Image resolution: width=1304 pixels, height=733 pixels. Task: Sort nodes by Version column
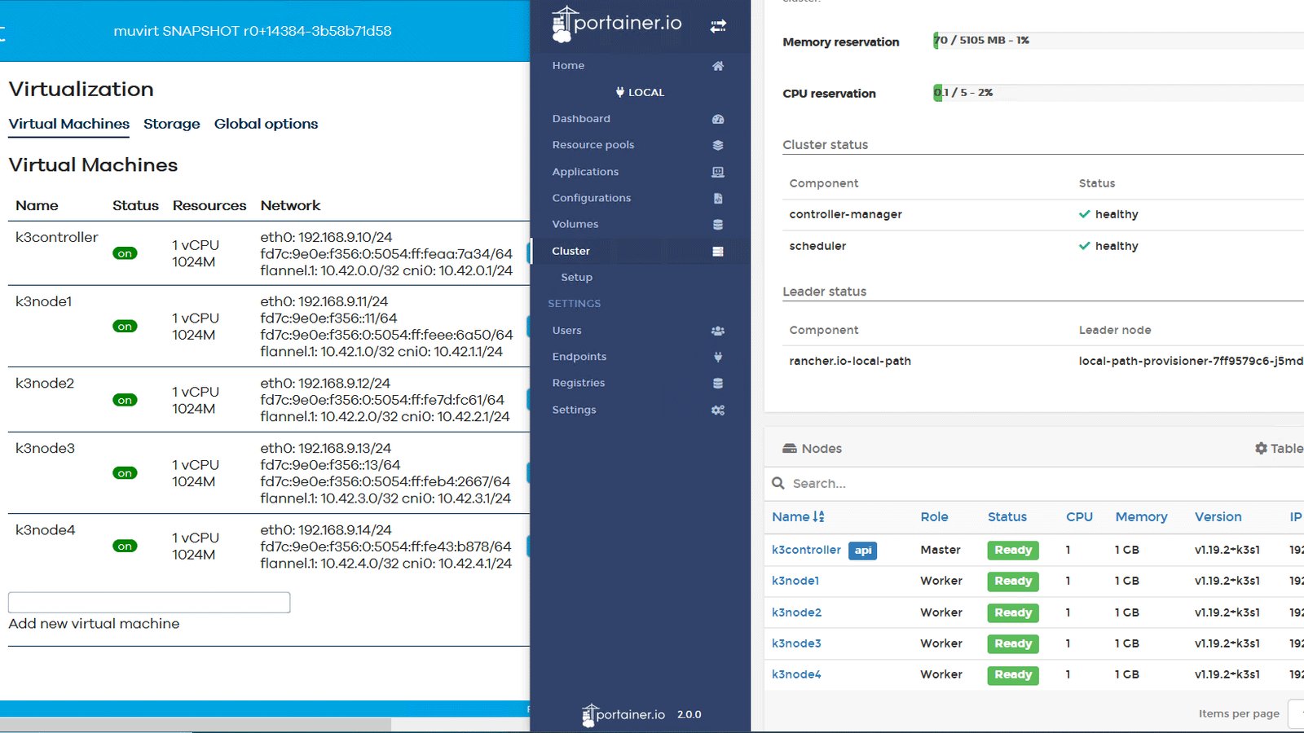pos(1218,516)
